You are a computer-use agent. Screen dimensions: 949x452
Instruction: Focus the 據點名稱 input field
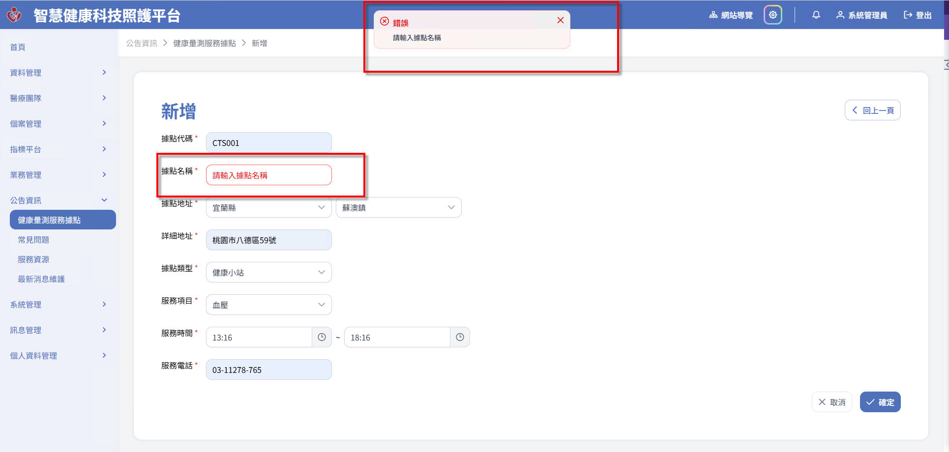tap(268, 175)
